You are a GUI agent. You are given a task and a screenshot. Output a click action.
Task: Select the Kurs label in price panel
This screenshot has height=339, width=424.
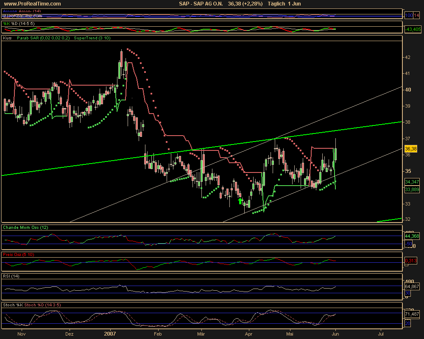coord(7,38)
